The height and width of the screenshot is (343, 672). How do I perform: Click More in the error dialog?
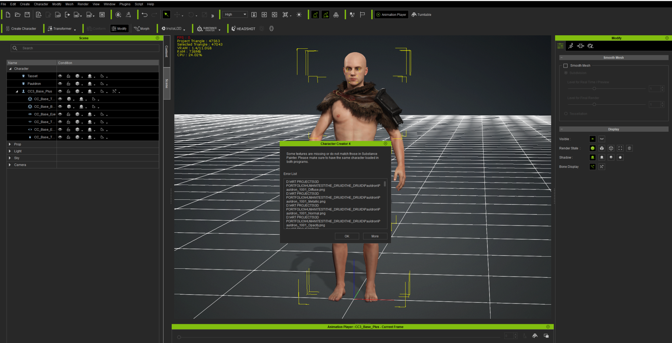tap(375, 236)
